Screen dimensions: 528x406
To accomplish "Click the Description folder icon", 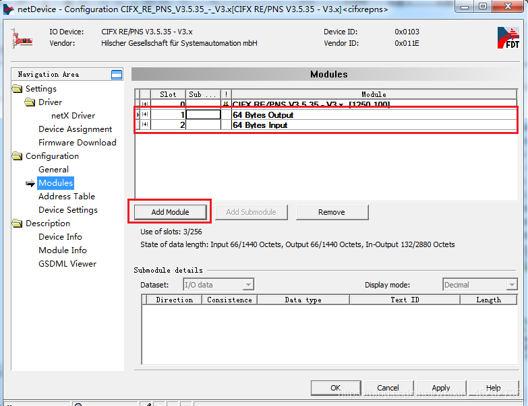I will pyautogui.click(x=17, y=223).
